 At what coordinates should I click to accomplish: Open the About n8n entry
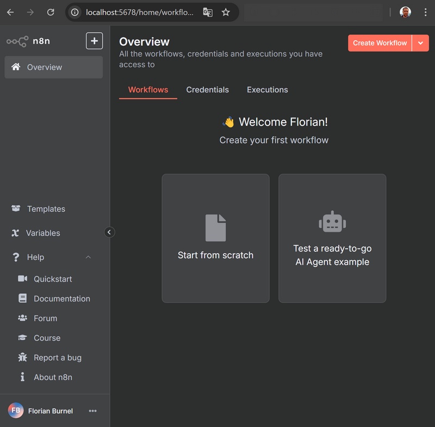pyautogui.click(x=53, y=377)
